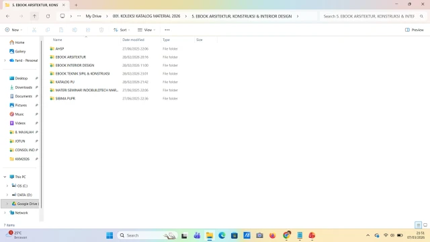Open the See more options menu
Viewport: 430px width, 242px height.
pos(167,30)
